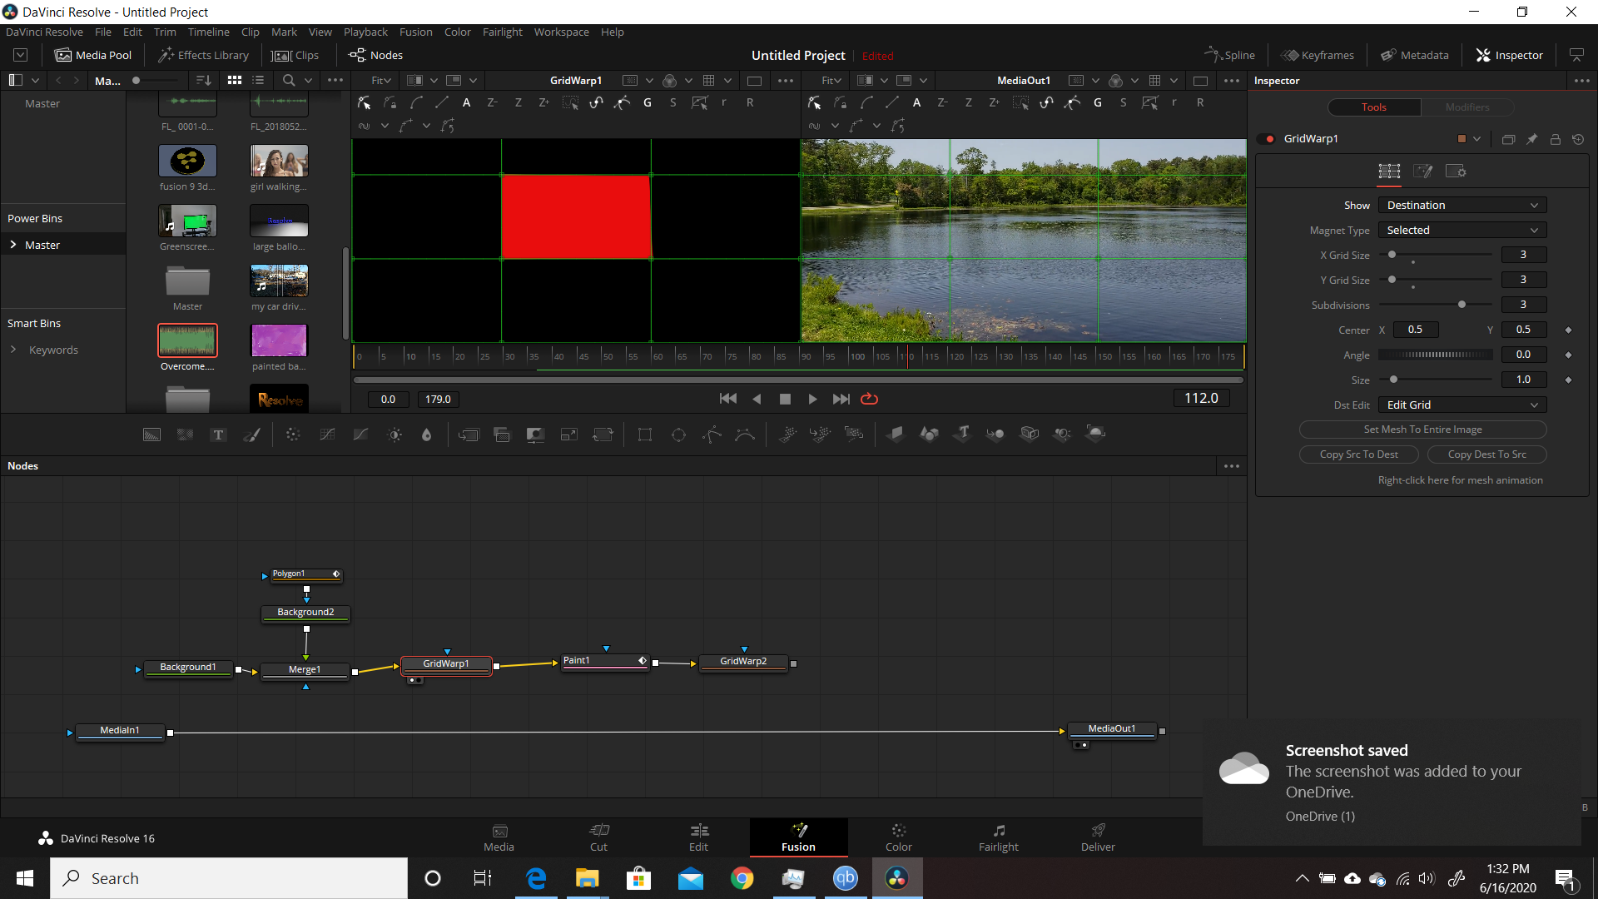Click Copy Src To Dest button
The height and width of the screenshot is (899, 1598).
click(1358, 454)
